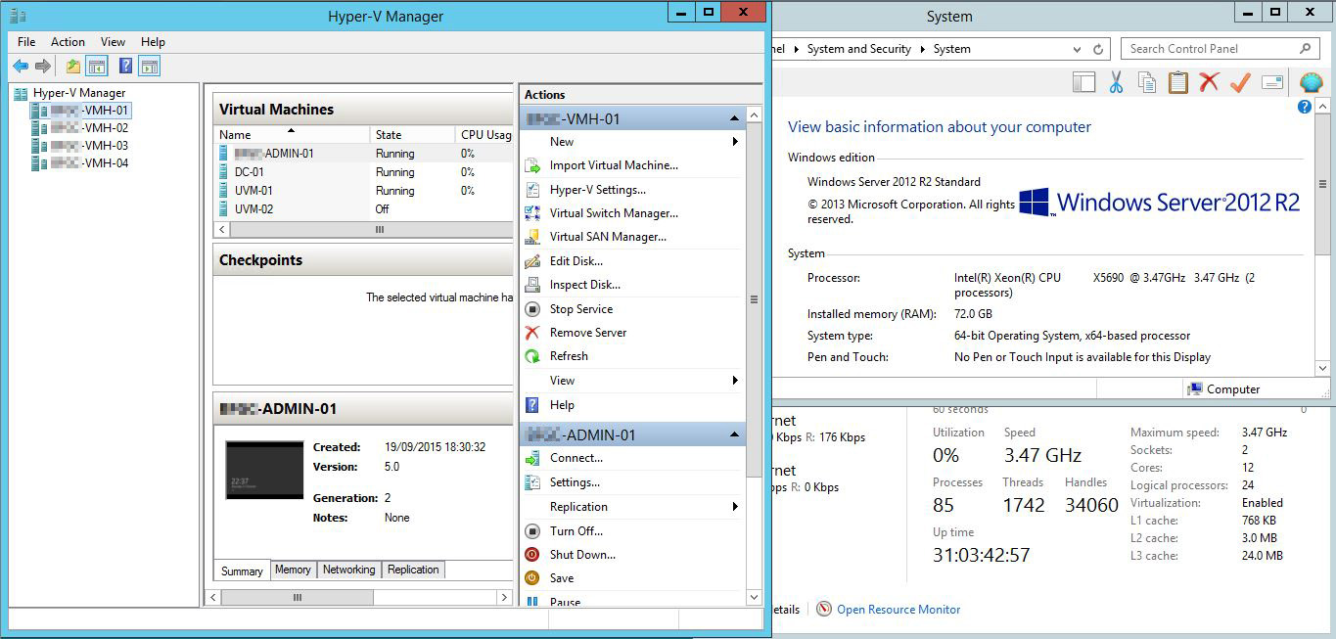Click the Import Virtual Machine action
The width and height of the screenshot is (1336, 639).
point(613,165)
